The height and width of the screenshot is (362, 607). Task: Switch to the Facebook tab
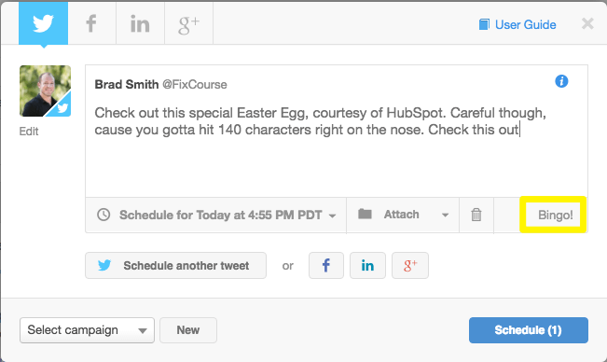(x=91, y=23)
